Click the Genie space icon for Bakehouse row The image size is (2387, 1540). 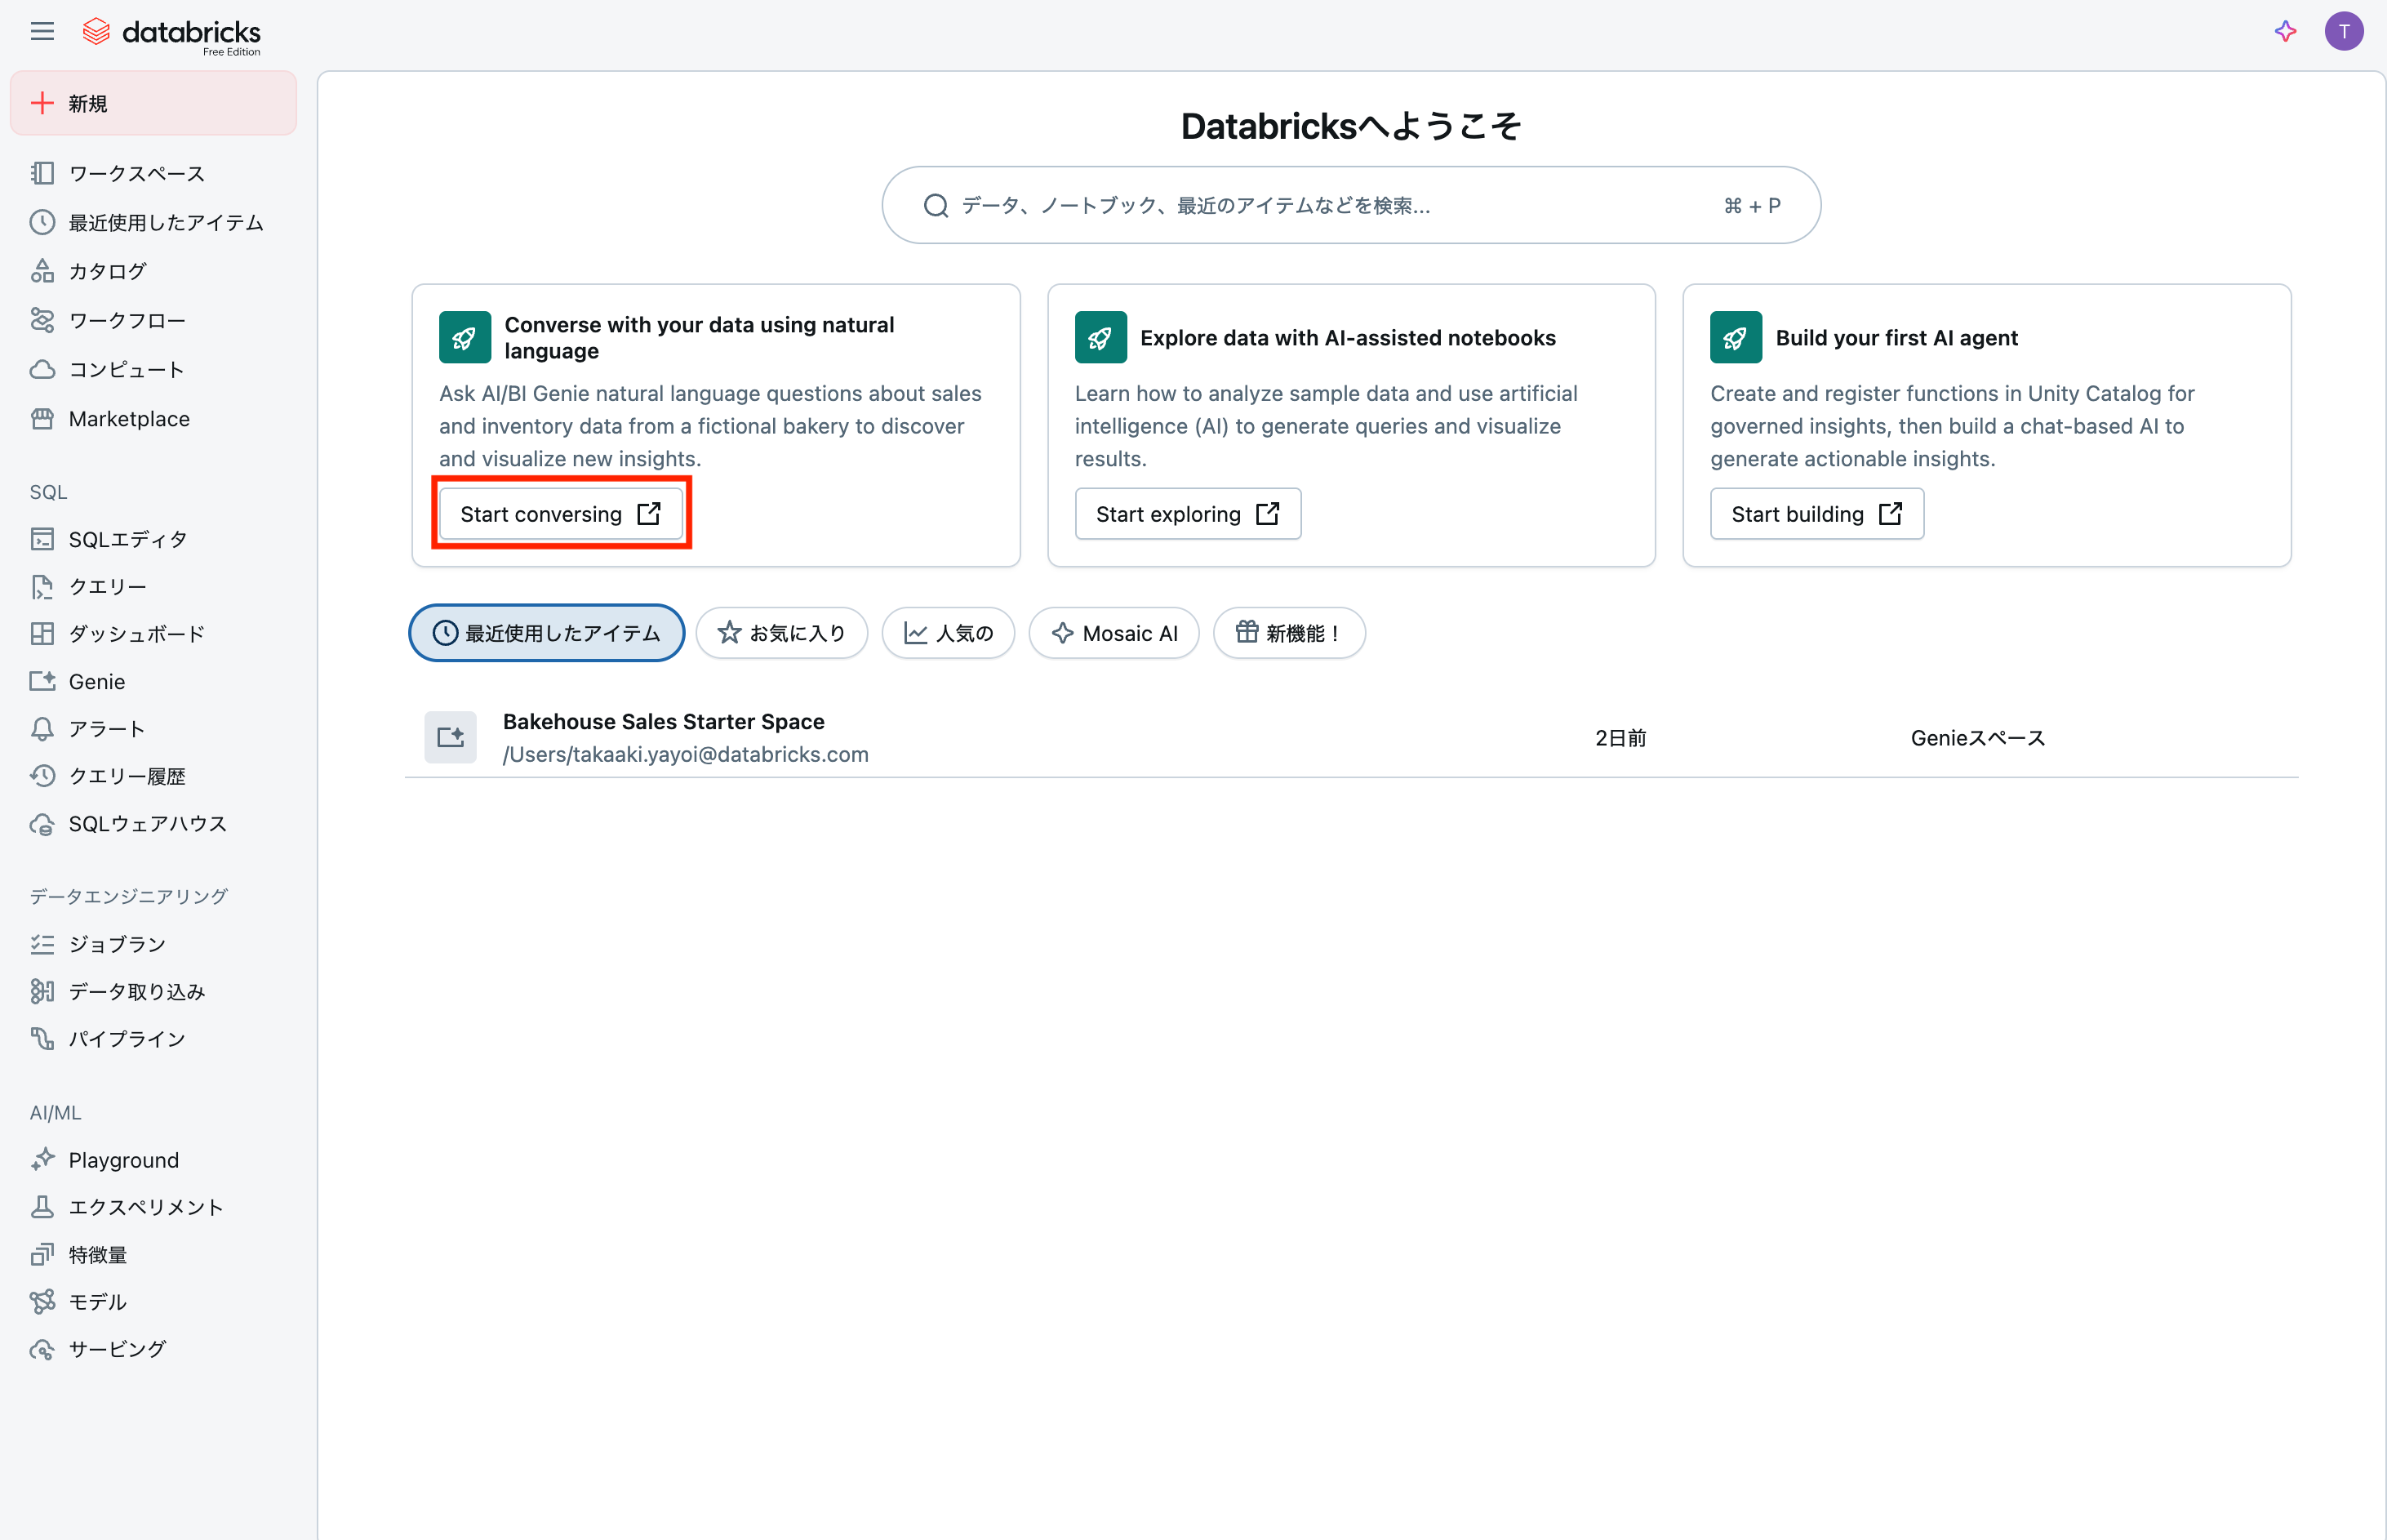450,737
